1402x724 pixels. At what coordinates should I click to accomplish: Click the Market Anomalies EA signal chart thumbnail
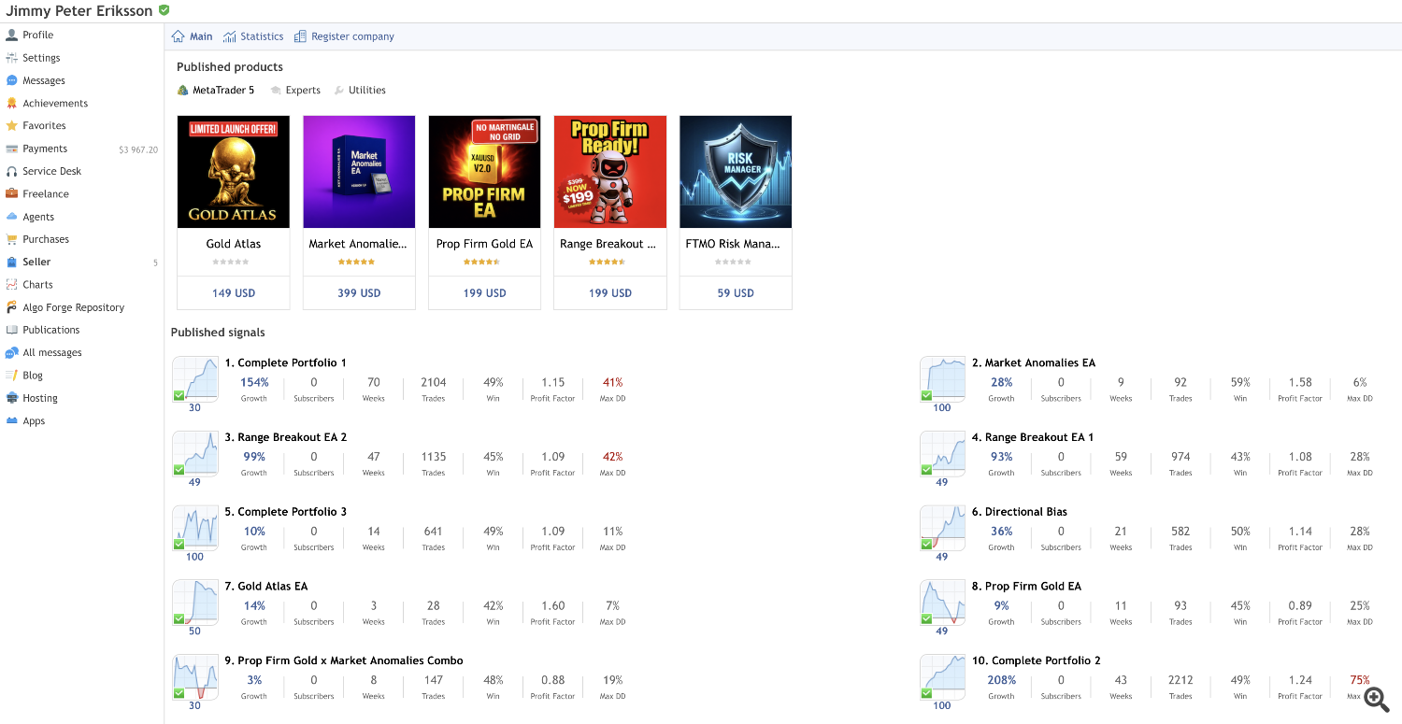click(942, 378)
